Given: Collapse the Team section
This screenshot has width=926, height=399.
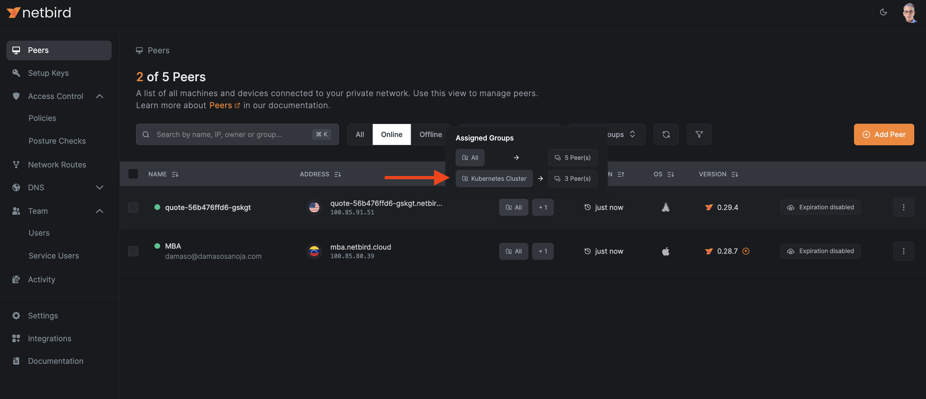Looking at the screenshot, I should pos(100,211).
